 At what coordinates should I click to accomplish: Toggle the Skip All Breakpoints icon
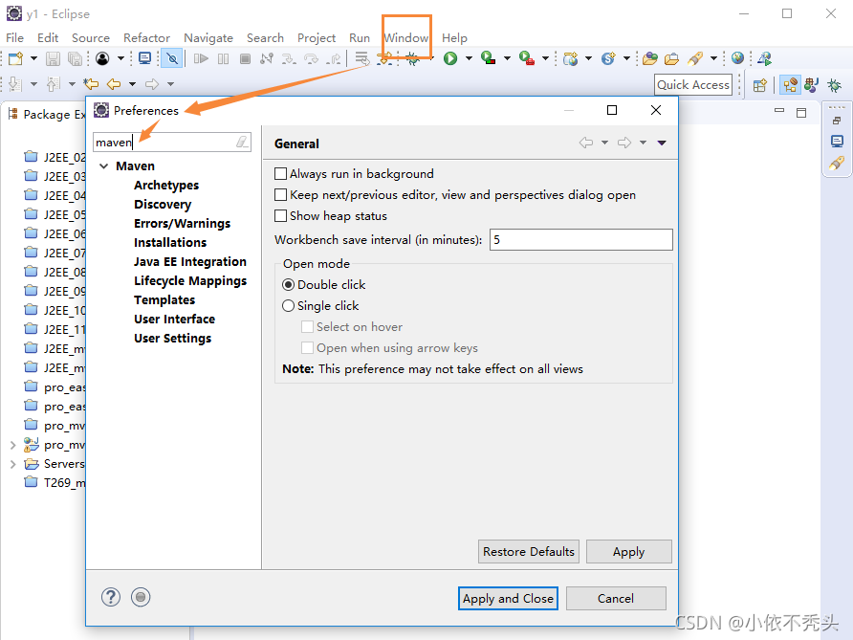tap(172, 58)
